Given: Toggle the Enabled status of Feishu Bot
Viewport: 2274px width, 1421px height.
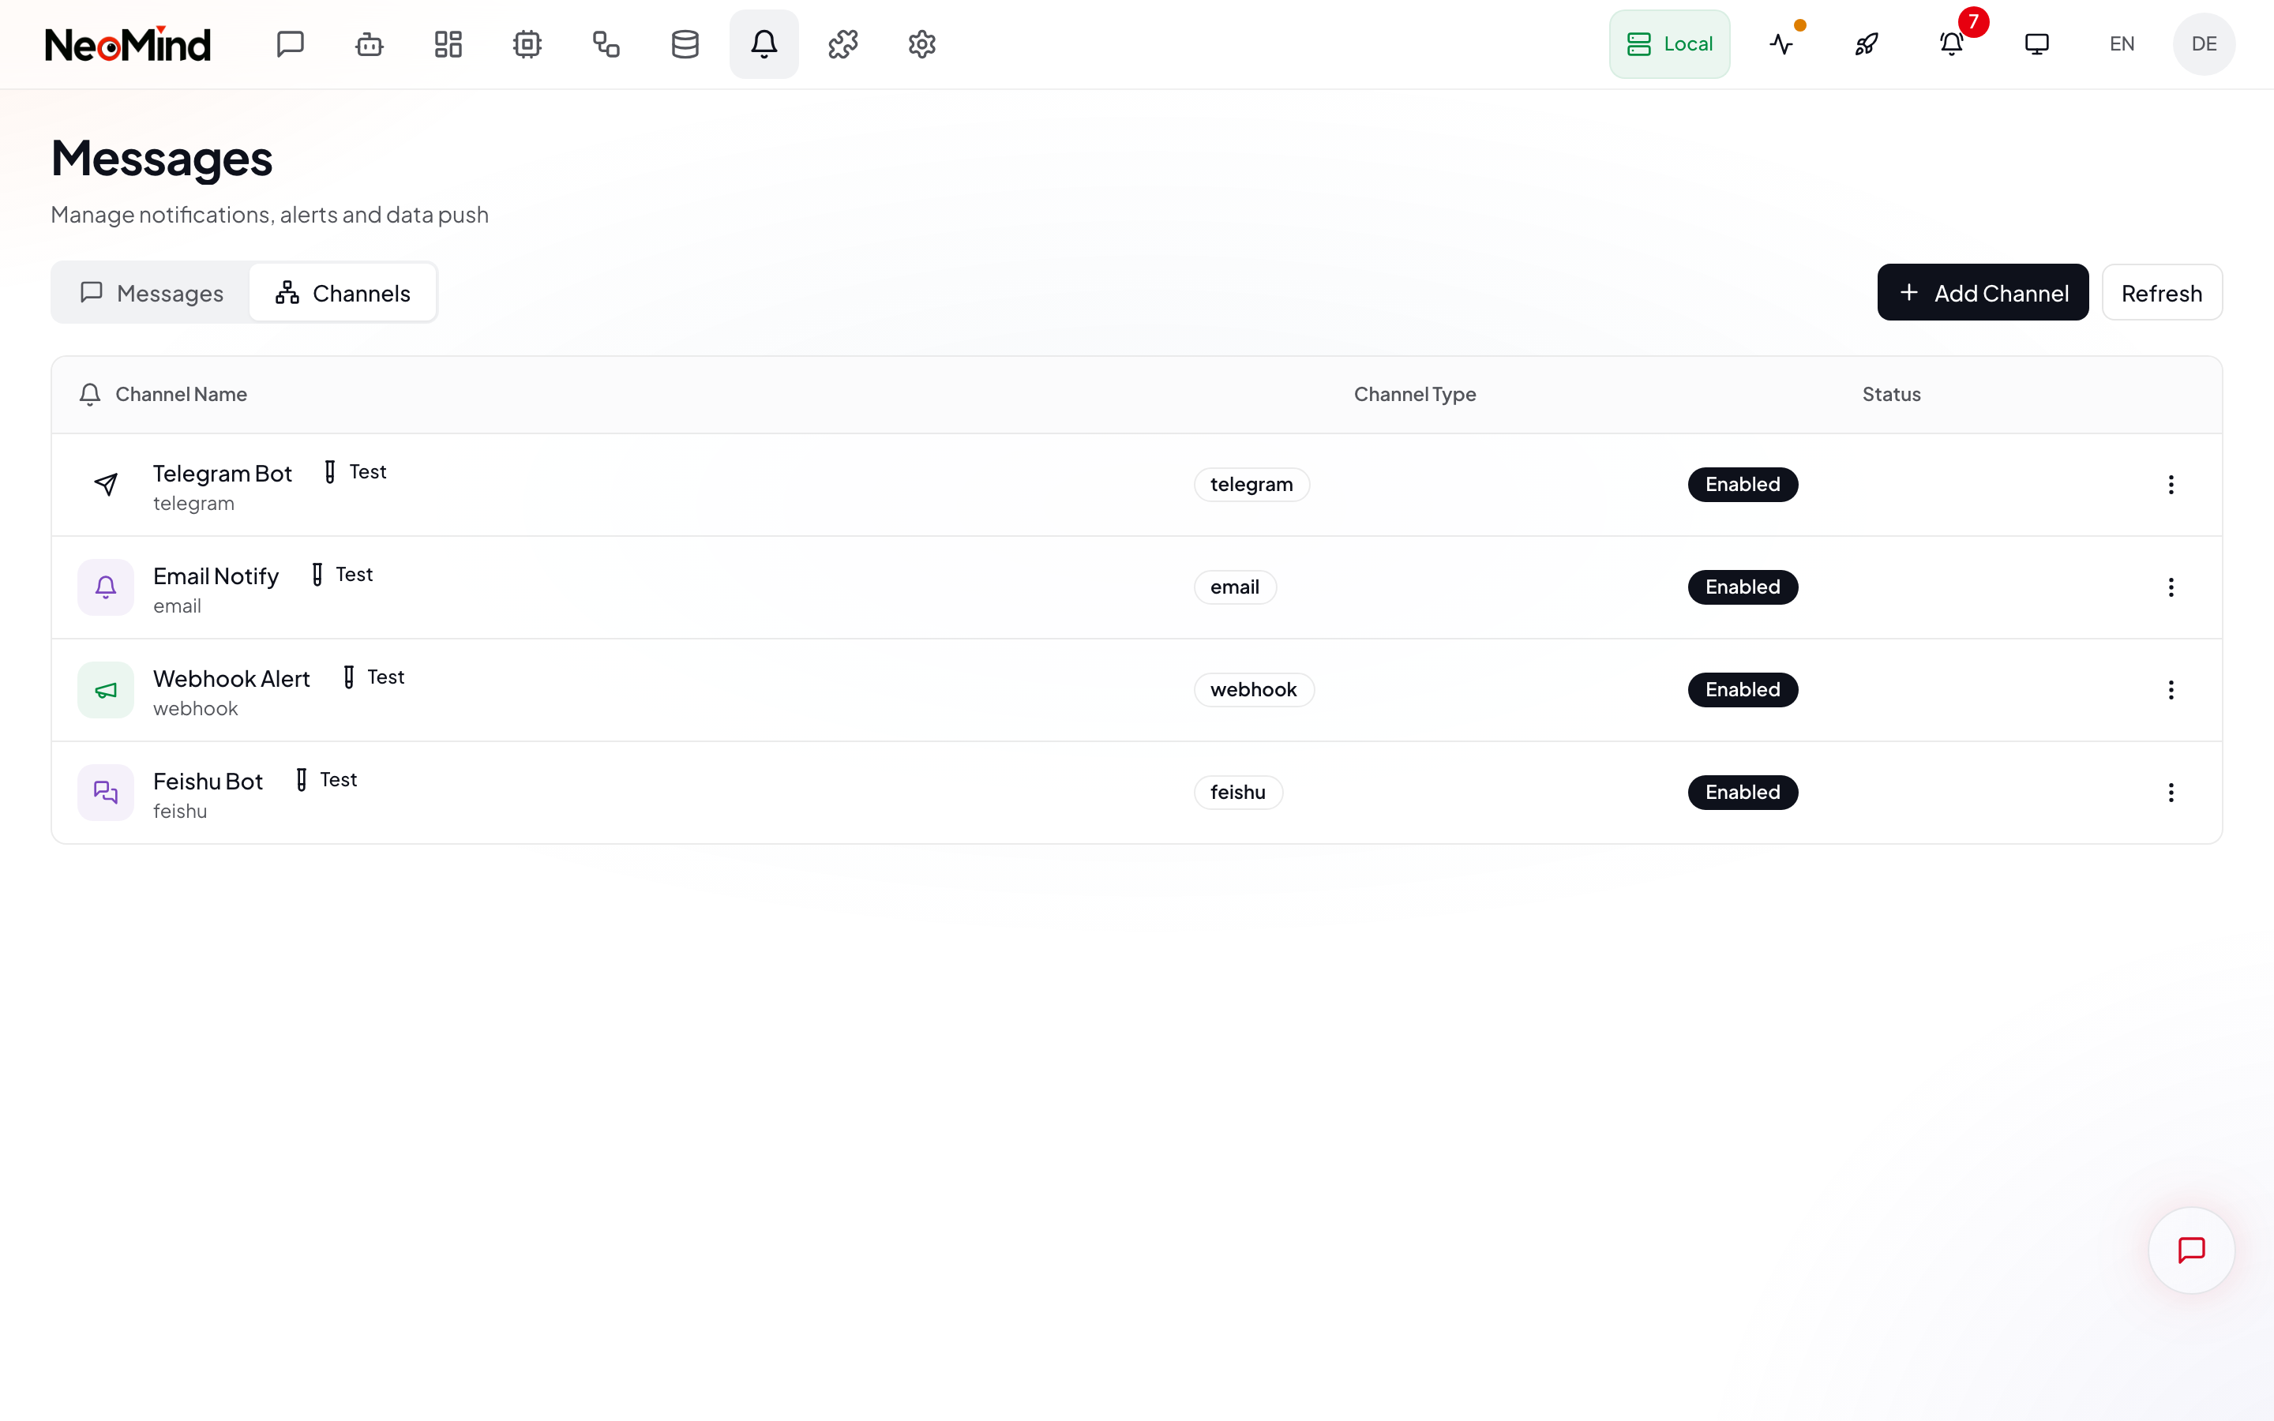Looking at the screenshot, I should [1742, 793].
